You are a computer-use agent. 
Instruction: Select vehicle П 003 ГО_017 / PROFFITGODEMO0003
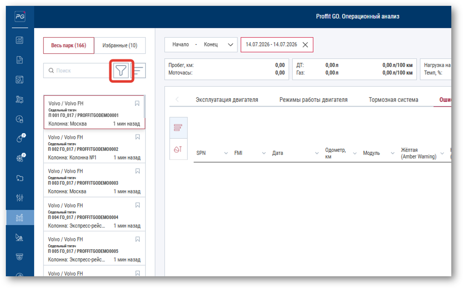pyautogui.click(x=94, y=180)
